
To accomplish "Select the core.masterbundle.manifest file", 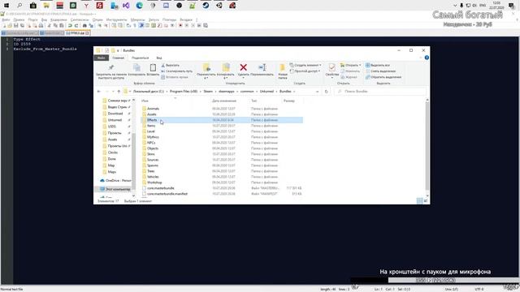I will [167, 194].
